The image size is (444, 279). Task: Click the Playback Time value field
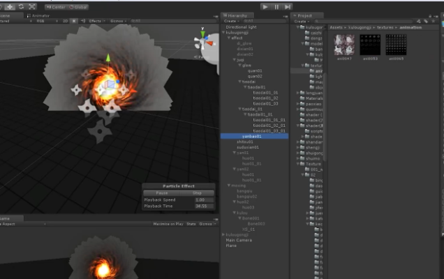tap(204, 206)
